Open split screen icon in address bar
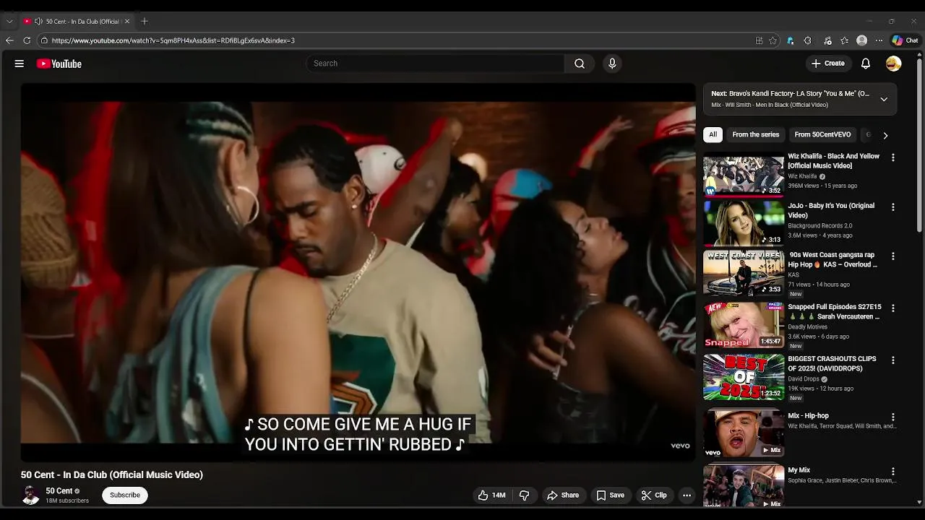Image resolution: width=925 pixels, height=520 pixels. click(x=759, y=40)
